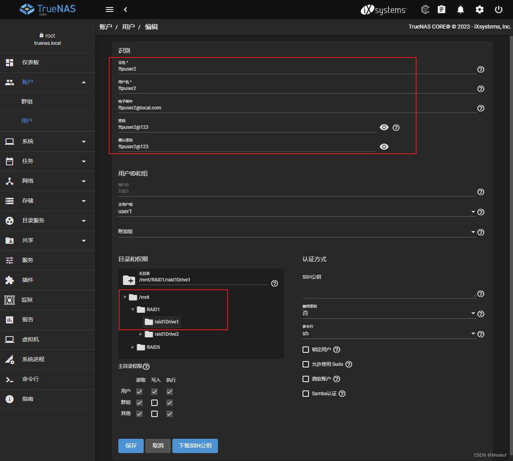Expand the RAID5 tree node
Viewport: 513px width, 461px height.
133,347
